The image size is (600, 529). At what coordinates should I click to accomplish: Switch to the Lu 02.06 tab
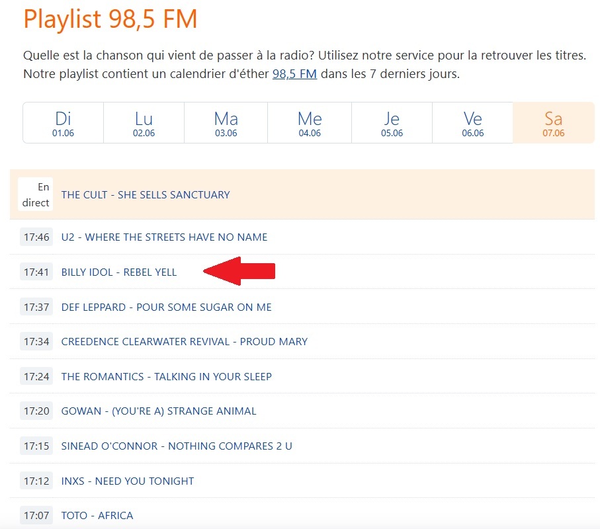coord(144,123)
